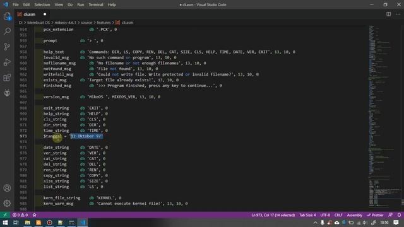
Task: Click the 'exit_string' label on line 968
Action: [56, 108]
